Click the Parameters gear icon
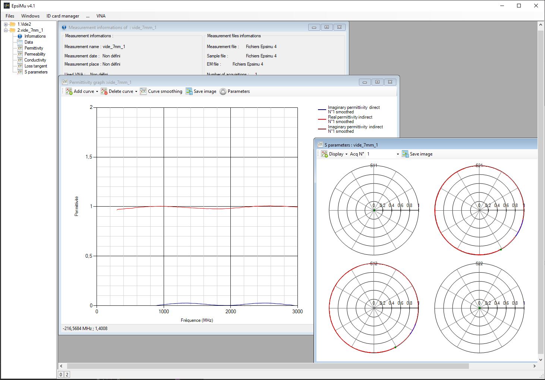 click(x=223, y=91)
